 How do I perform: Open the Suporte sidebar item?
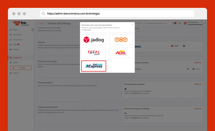(x=16, y=73)
